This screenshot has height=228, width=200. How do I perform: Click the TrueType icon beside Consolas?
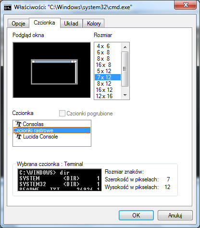pos(18,124)
